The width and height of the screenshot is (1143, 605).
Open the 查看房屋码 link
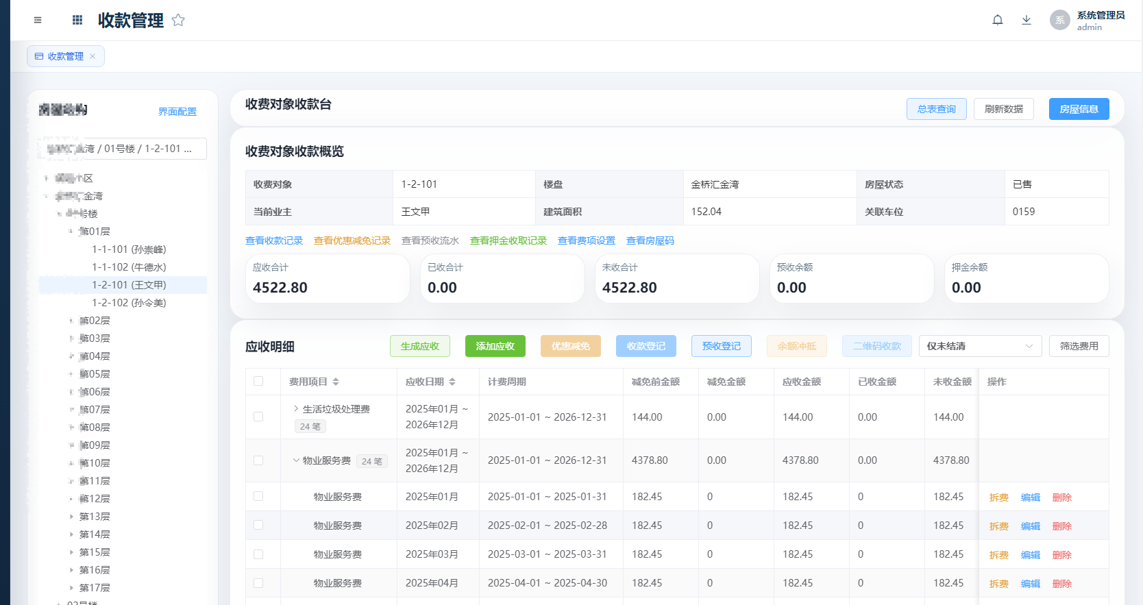650,240
